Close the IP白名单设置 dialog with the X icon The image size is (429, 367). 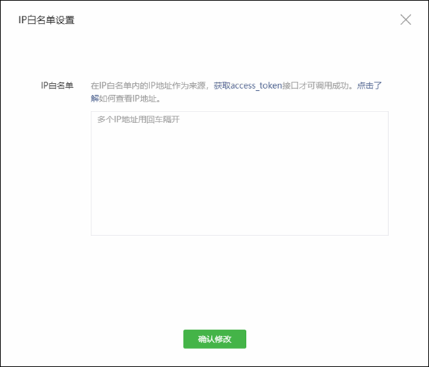point(405,20)
